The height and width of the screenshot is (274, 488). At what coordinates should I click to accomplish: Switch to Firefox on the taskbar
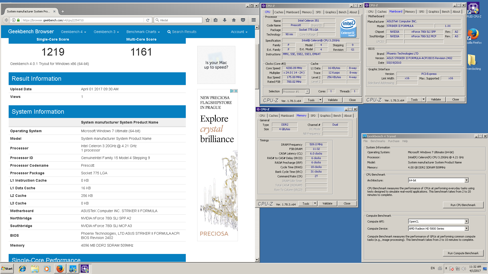pos(60,269)
